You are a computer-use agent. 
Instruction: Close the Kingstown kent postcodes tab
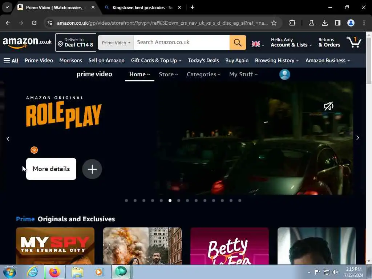[x=179, y=8]
